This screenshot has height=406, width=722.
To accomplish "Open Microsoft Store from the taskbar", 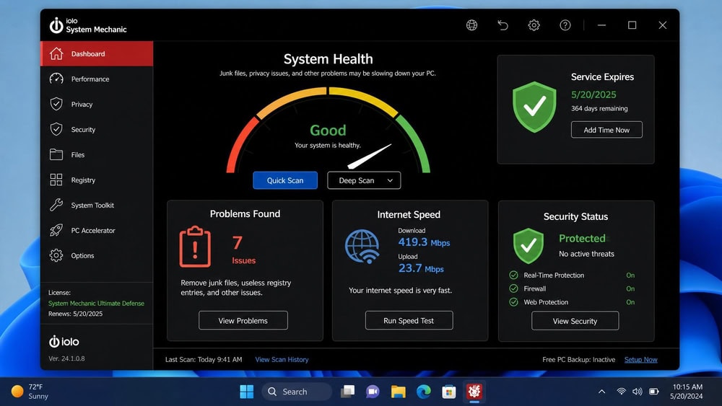I will coord(448,392).
